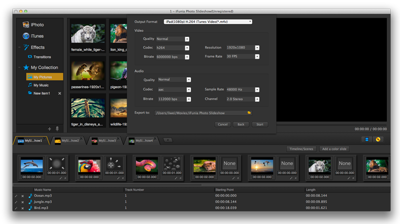The image size is (400, 224).
Task: Close the MySl...how4 tab
Action: 155,138
